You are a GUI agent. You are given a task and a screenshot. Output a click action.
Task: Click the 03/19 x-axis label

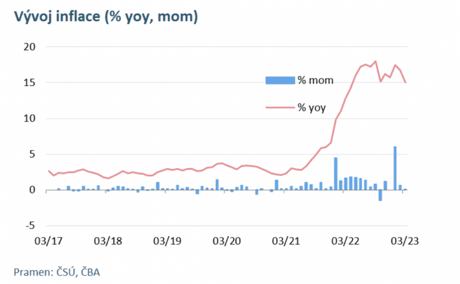click(167, 241)
